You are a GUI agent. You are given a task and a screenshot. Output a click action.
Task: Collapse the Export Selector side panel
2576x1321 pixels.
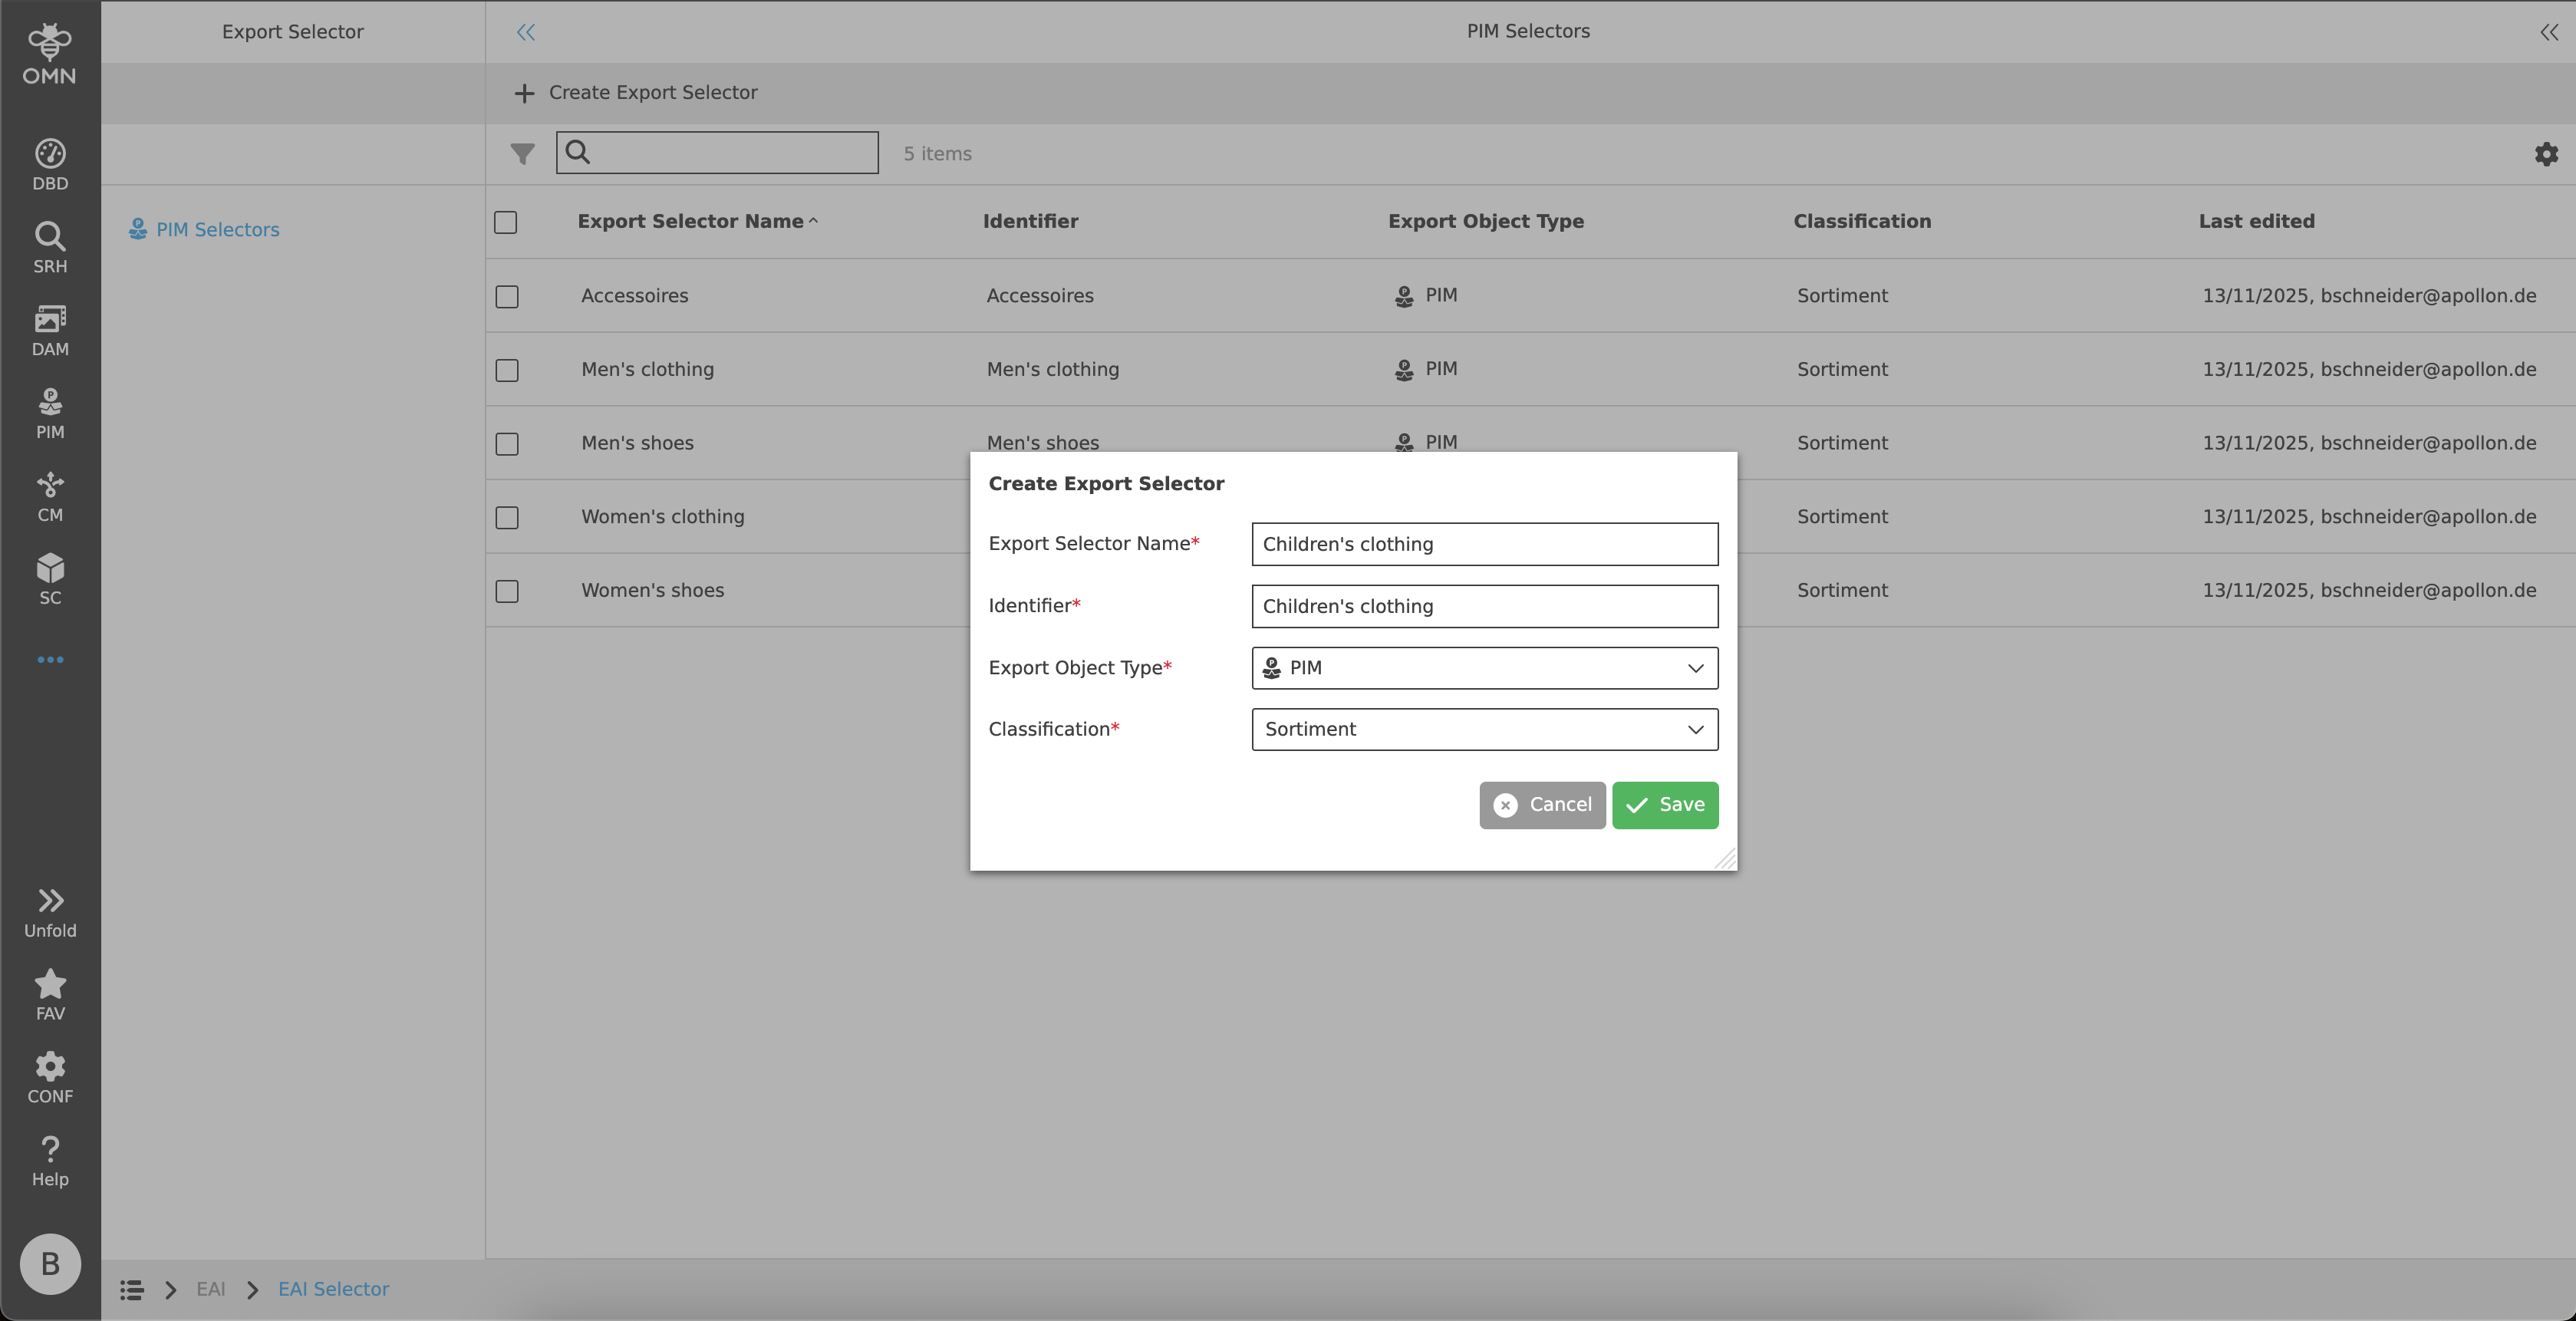click(525, 31)
